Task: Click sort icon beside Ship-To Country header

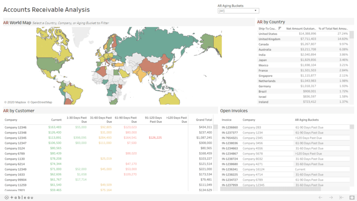Action: point(280,28)
